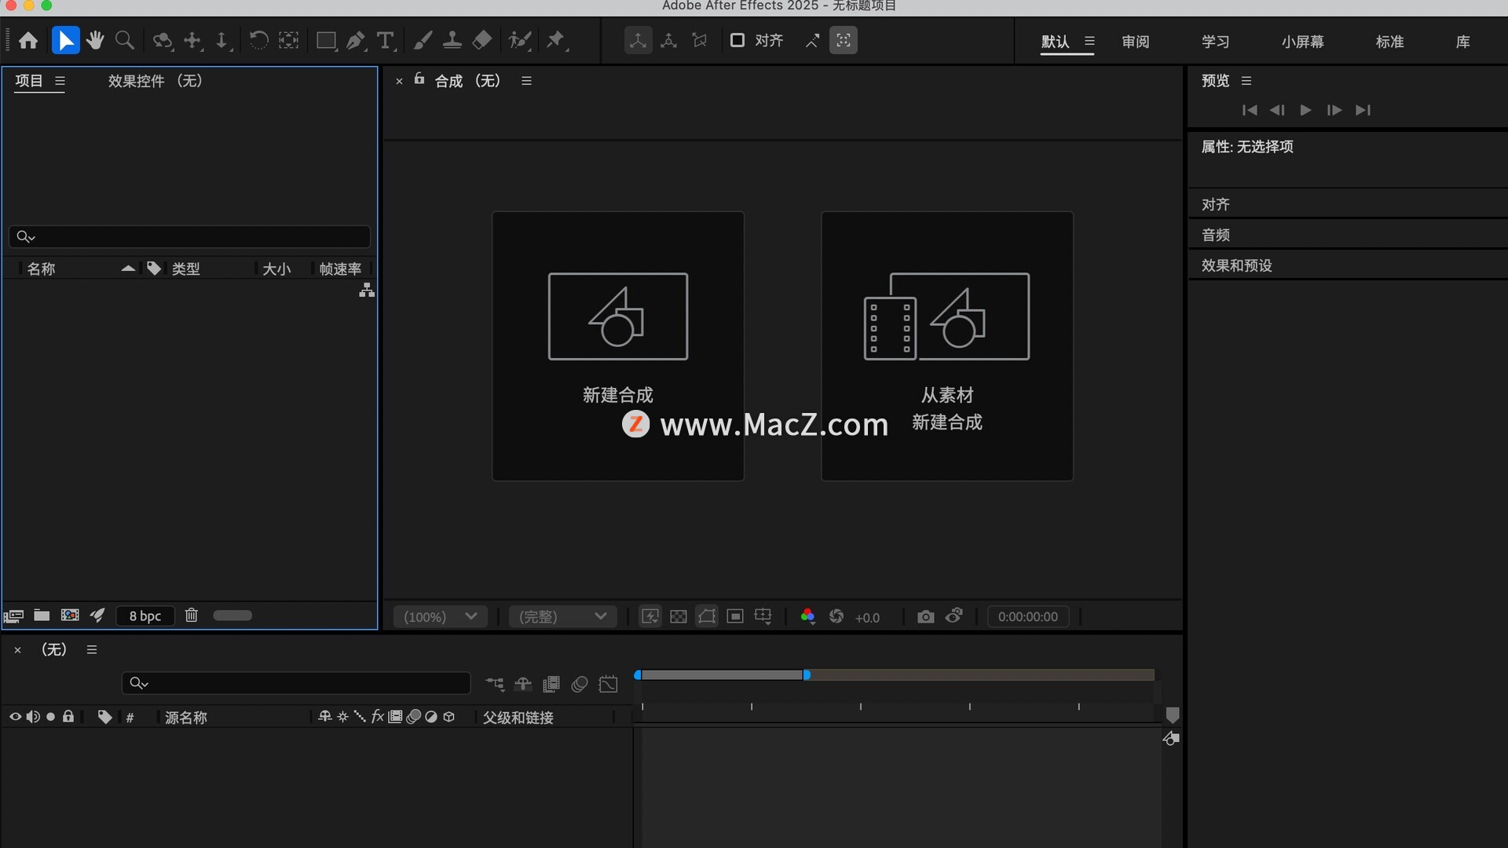Select the Selection arrow tool
The height and width of the screenshot is (848, 1508).
click(x=66, y=41)
